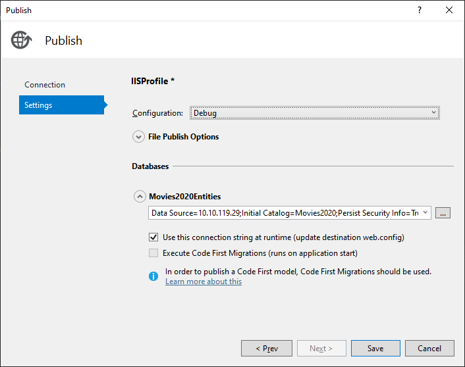Open the Learn more about this link

tap(204, 281)
